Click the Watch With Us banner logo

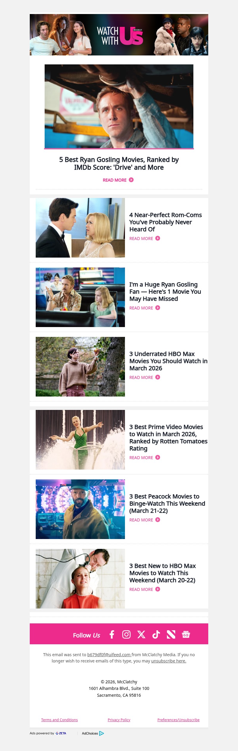[120, 35]
